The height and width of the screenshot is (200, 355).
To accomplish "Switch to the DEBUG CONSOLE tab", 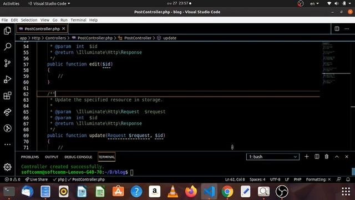I will tap(78, 157).
